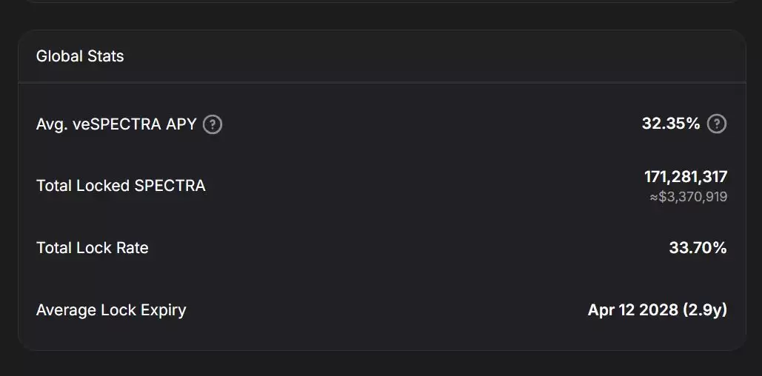Click the word SPECTRA in Total Locked label
This screenshot has height=376, width=762.
(170, 186)
